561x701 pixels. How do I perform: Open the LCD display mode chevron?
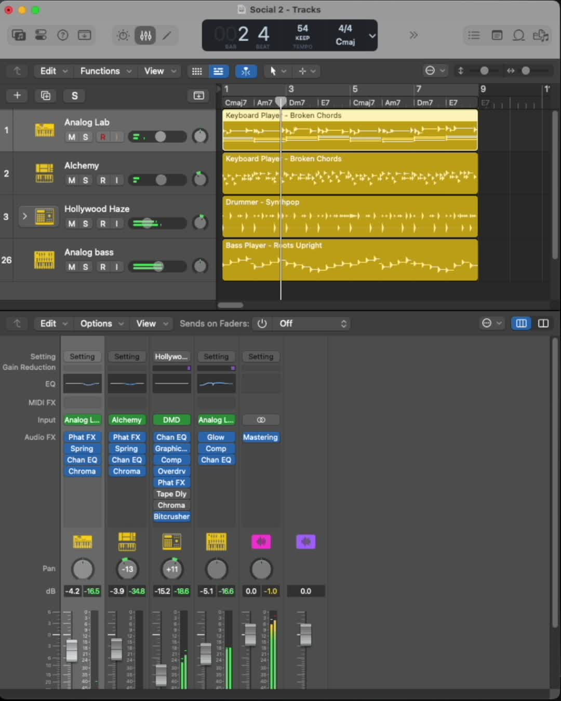click(x=372, y=35)
